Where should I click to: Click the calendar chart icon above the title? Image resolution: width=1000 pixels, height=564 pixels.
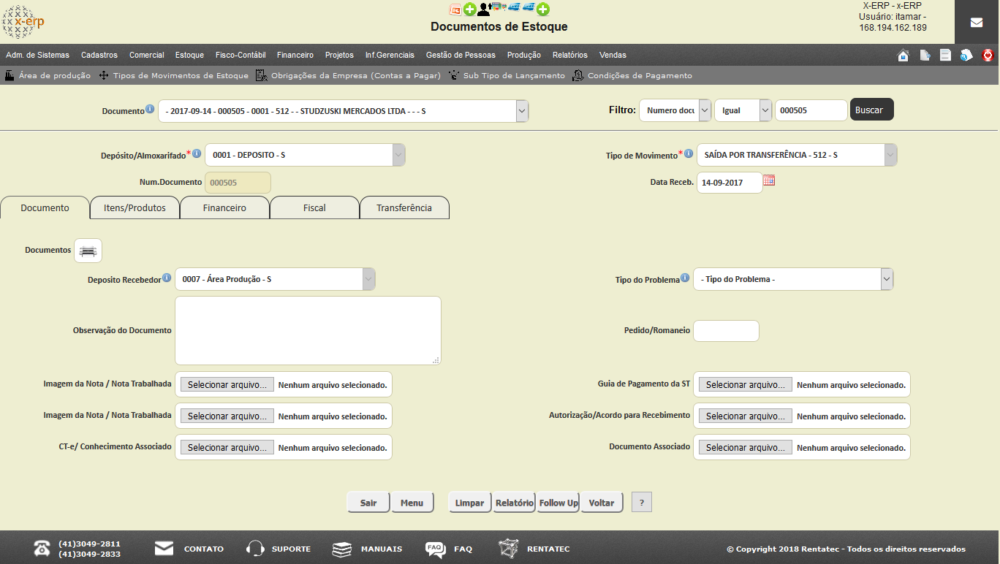click(x=499, y=7)
